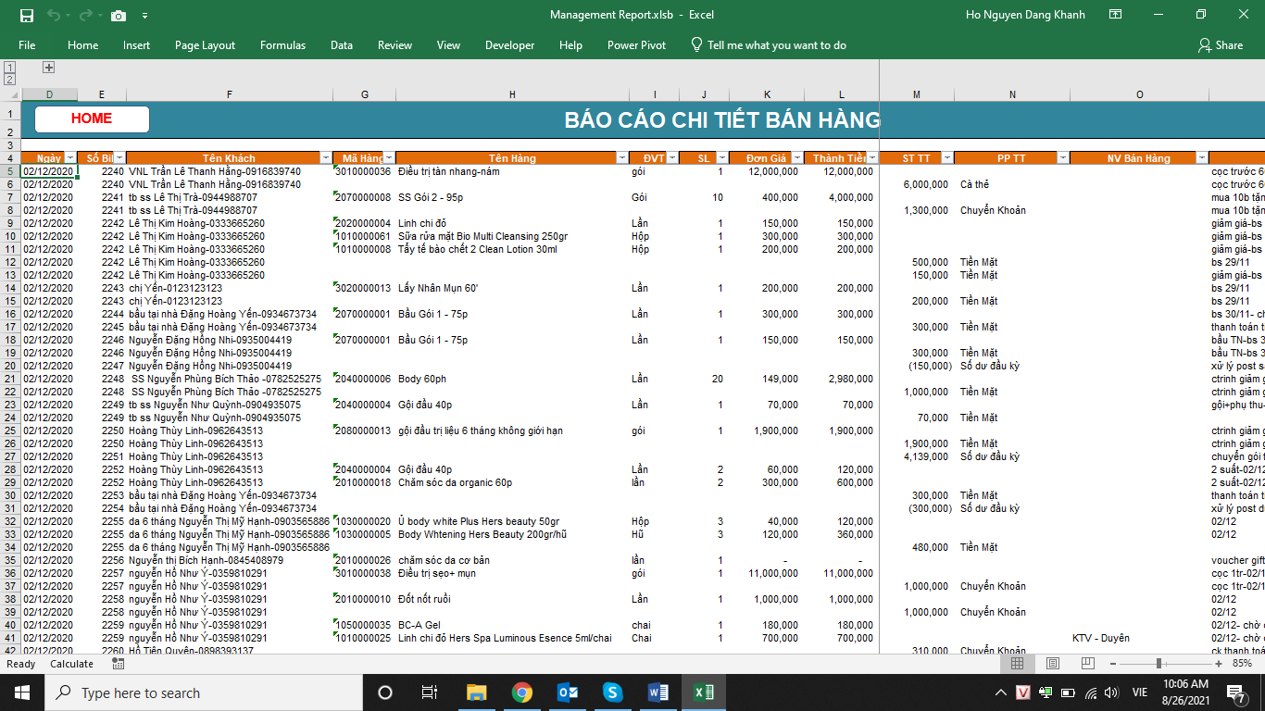The height and width of the screenshot is (711, 1265).
Task: Switch to Normal view in status bar
Action: point(1017,664)
